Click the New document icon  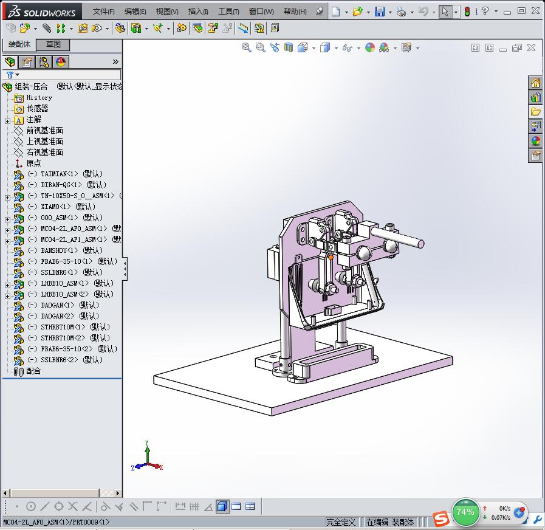[x=335, y=12]
